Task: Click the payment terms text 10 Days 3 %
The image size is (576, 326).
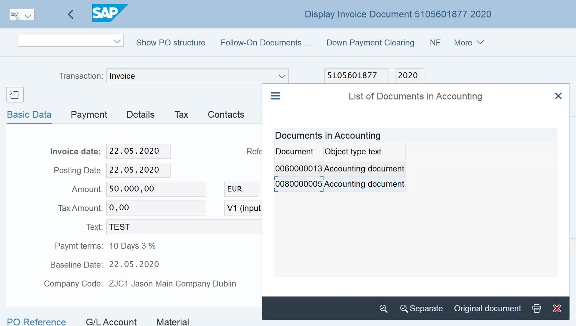Action: point(132,246)
